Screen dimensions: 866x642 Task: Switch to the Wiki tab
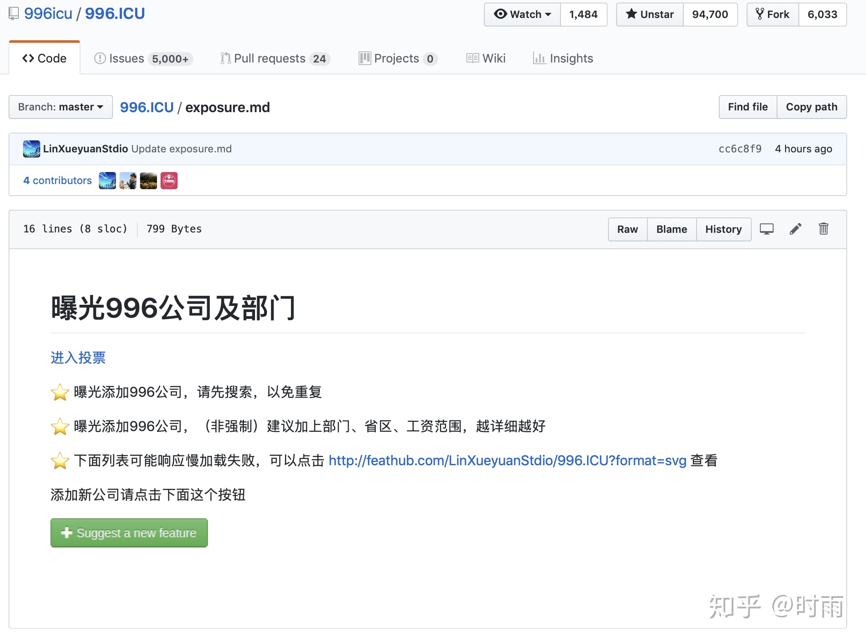pyautogui.click(x=486, y=58)
